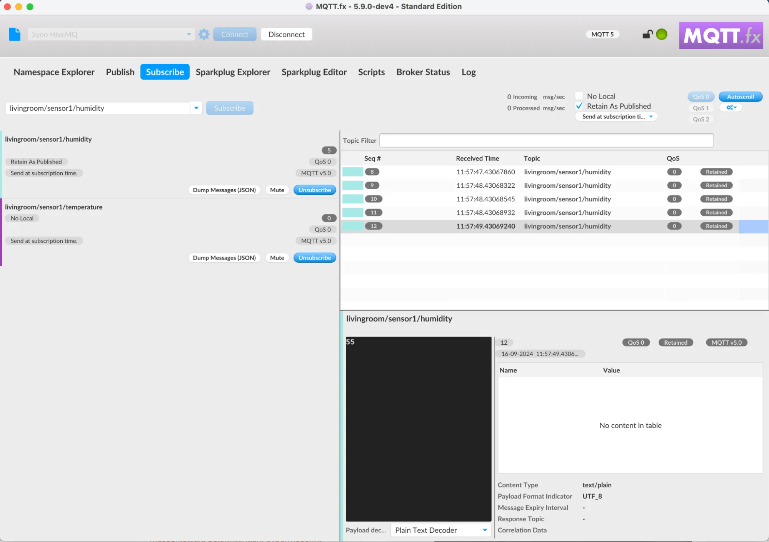
Task: Click the green connection status indicator
Action: 662,34
